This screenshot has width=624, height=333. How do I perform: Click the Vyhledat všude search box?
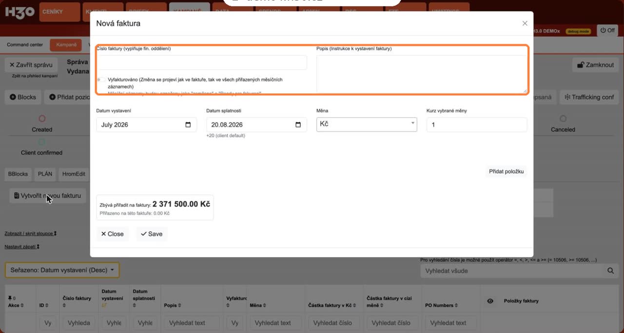tap(513, 271)
